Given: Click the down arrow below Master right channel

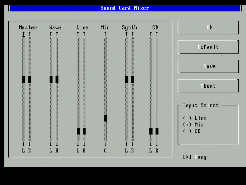Looking at the screenshot, I should [30, 144].
